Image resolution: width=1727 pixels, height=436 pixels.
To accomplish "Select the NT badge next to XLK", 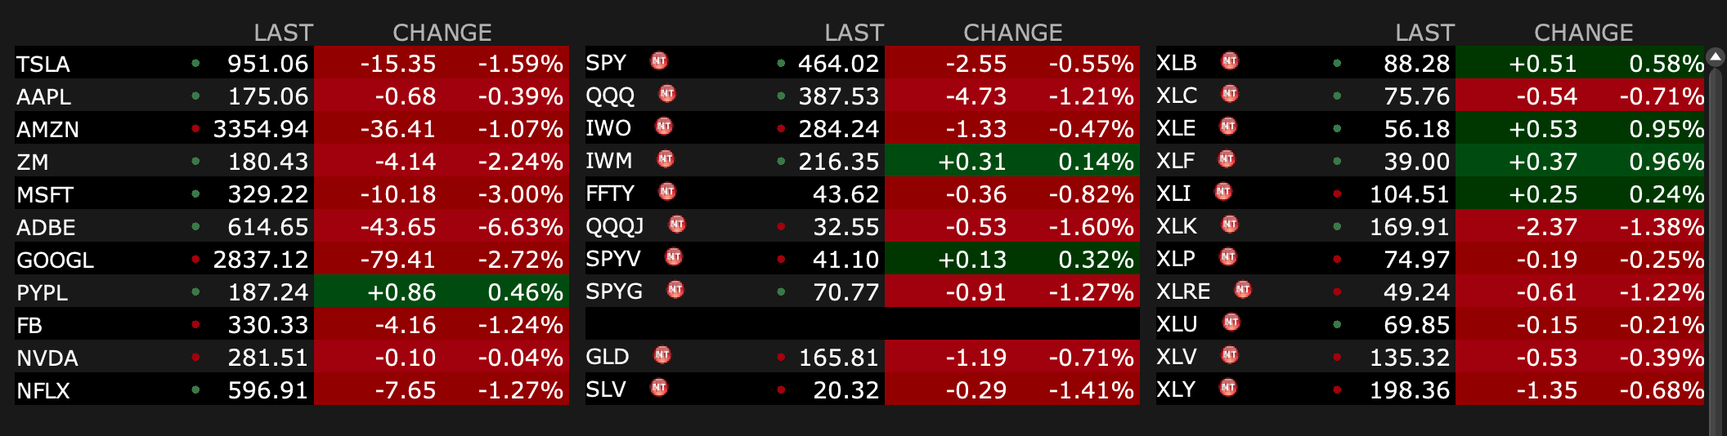I will click(1230, 225).
